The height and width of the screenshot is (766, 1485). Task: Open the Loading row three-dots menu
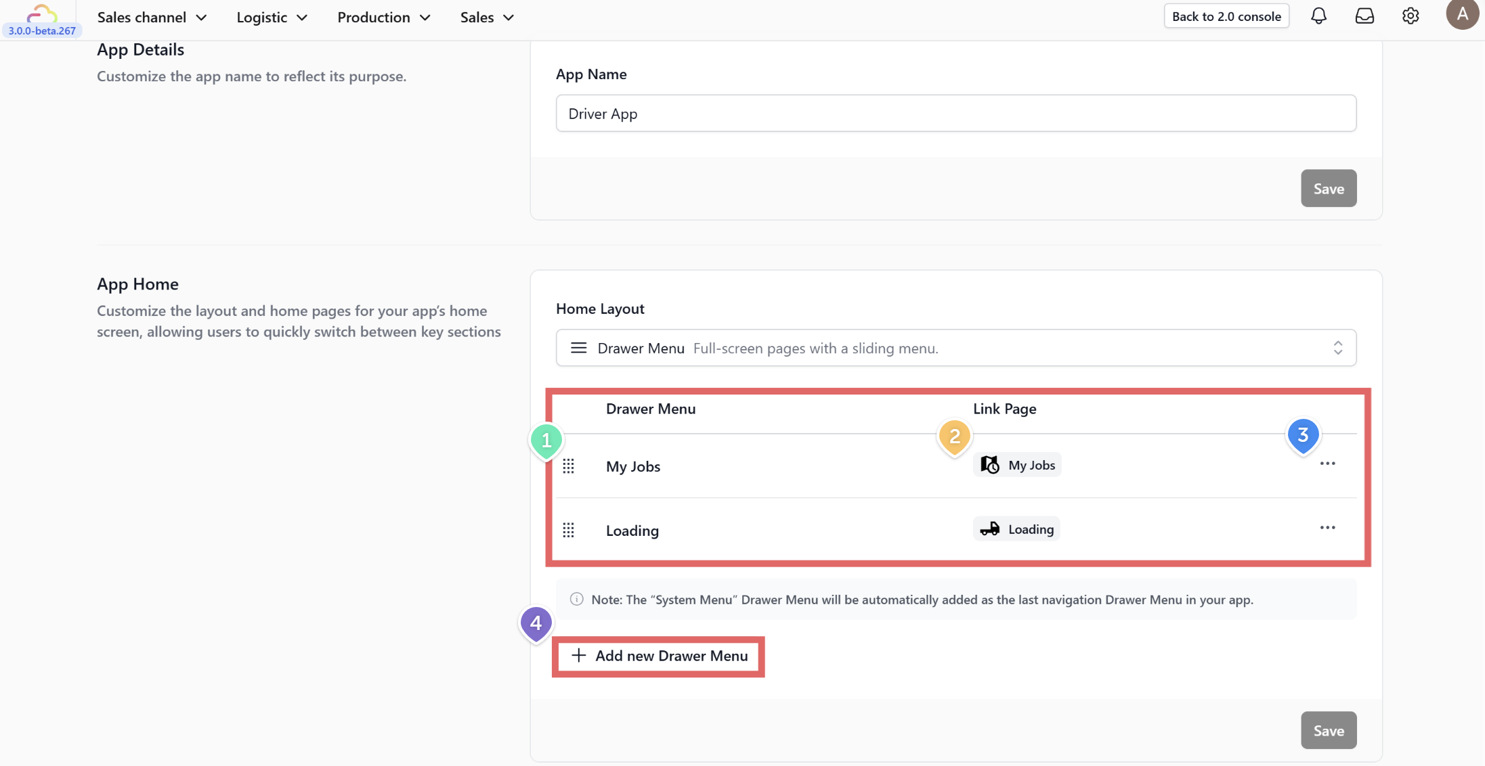pos(1327,528)
